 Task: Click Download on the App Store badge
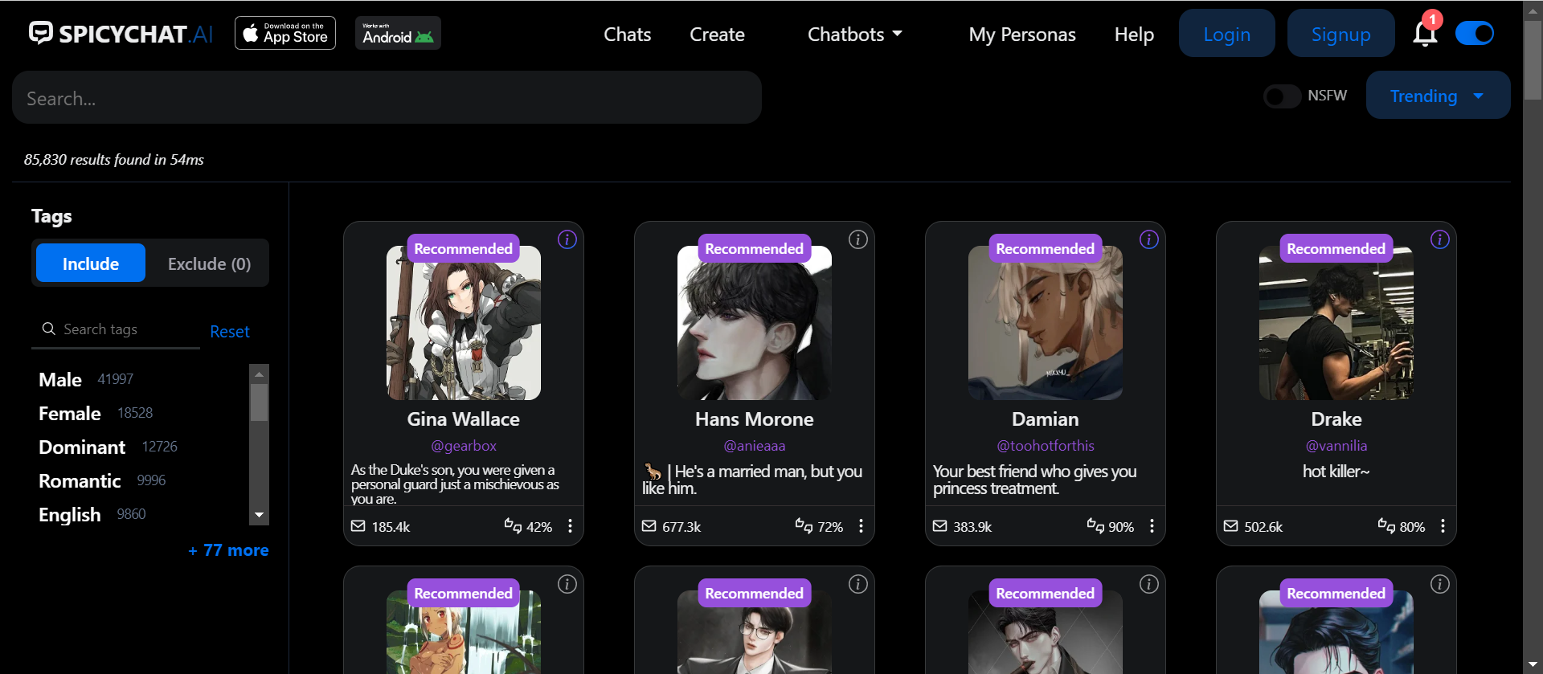pos(285,34)
